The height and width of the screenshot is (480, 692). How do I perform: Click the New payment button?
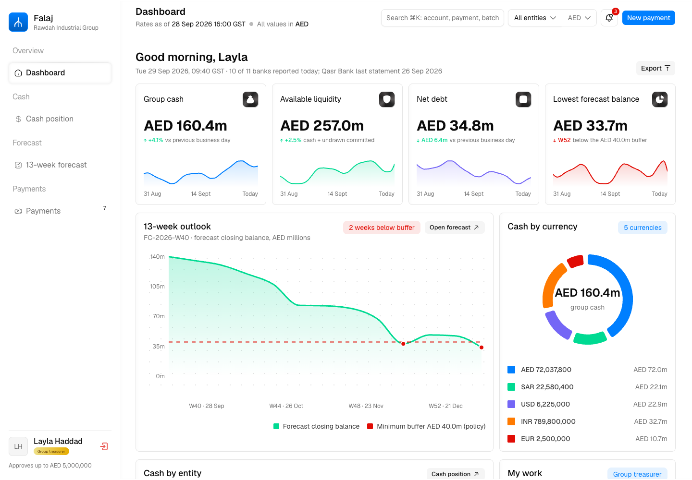pos(649,18)
